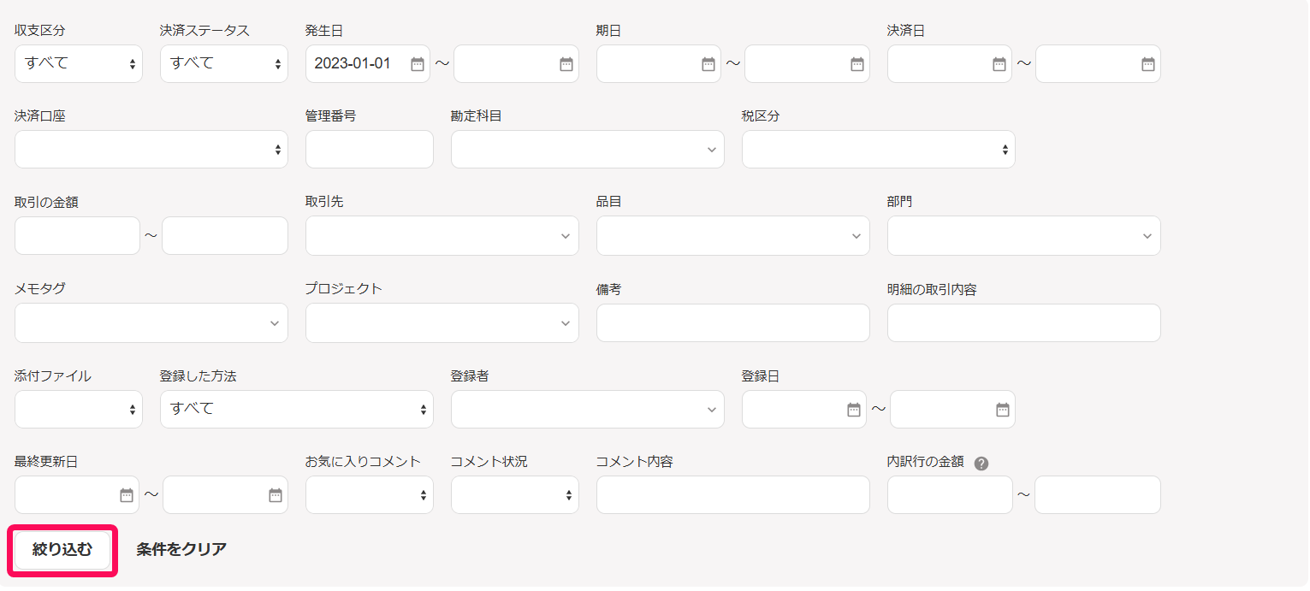Focus the 備考 text field

733,323
